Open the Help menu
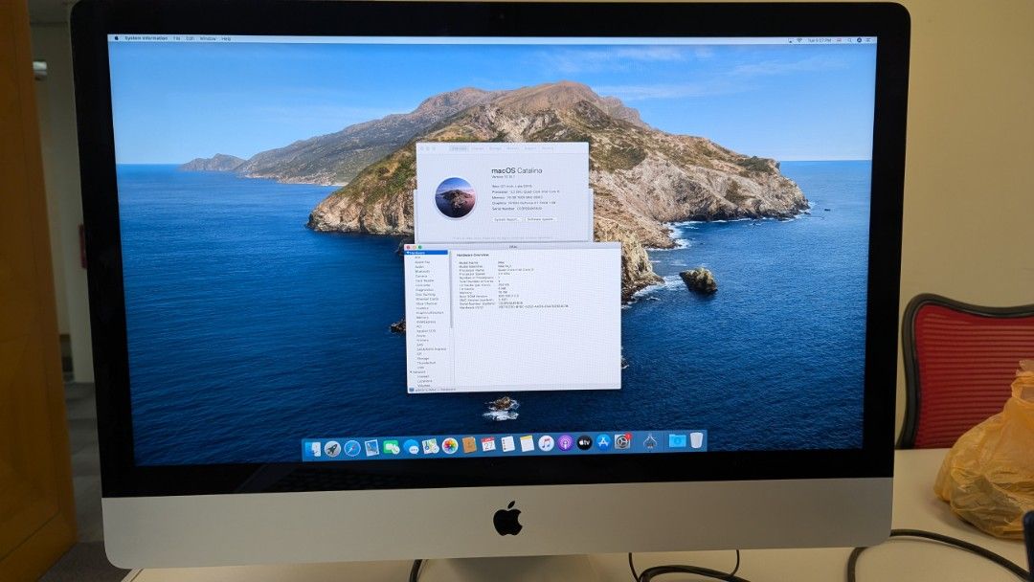The width and height of the screenshot is (1034, 582). (226, 39)
